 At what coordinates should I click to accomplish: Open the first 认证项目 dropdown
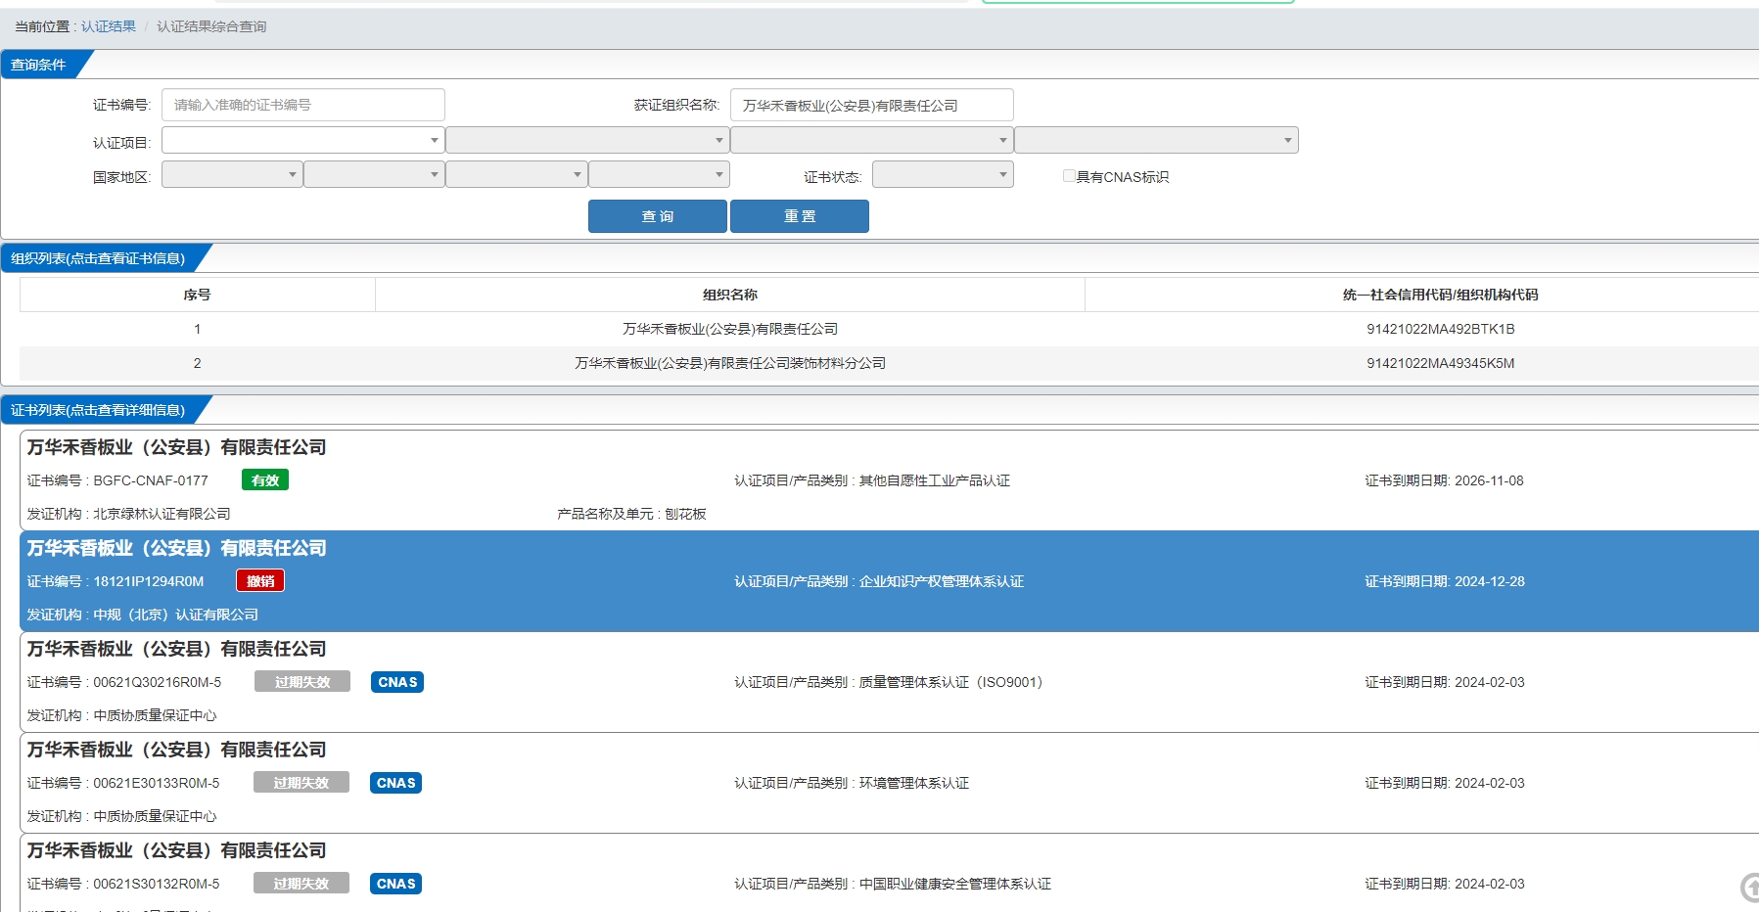[302, 140]
